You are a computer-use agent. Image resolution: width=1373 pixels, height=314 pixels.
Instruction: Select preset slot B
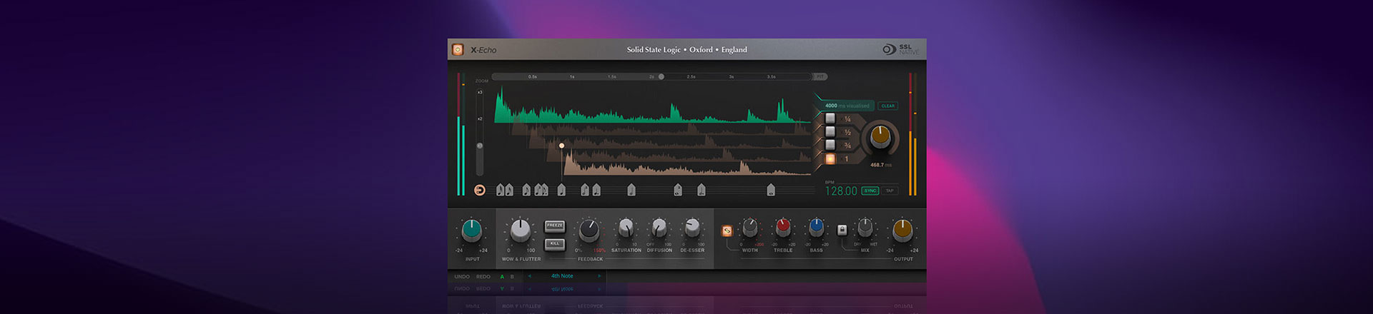(x=512, y=276)
